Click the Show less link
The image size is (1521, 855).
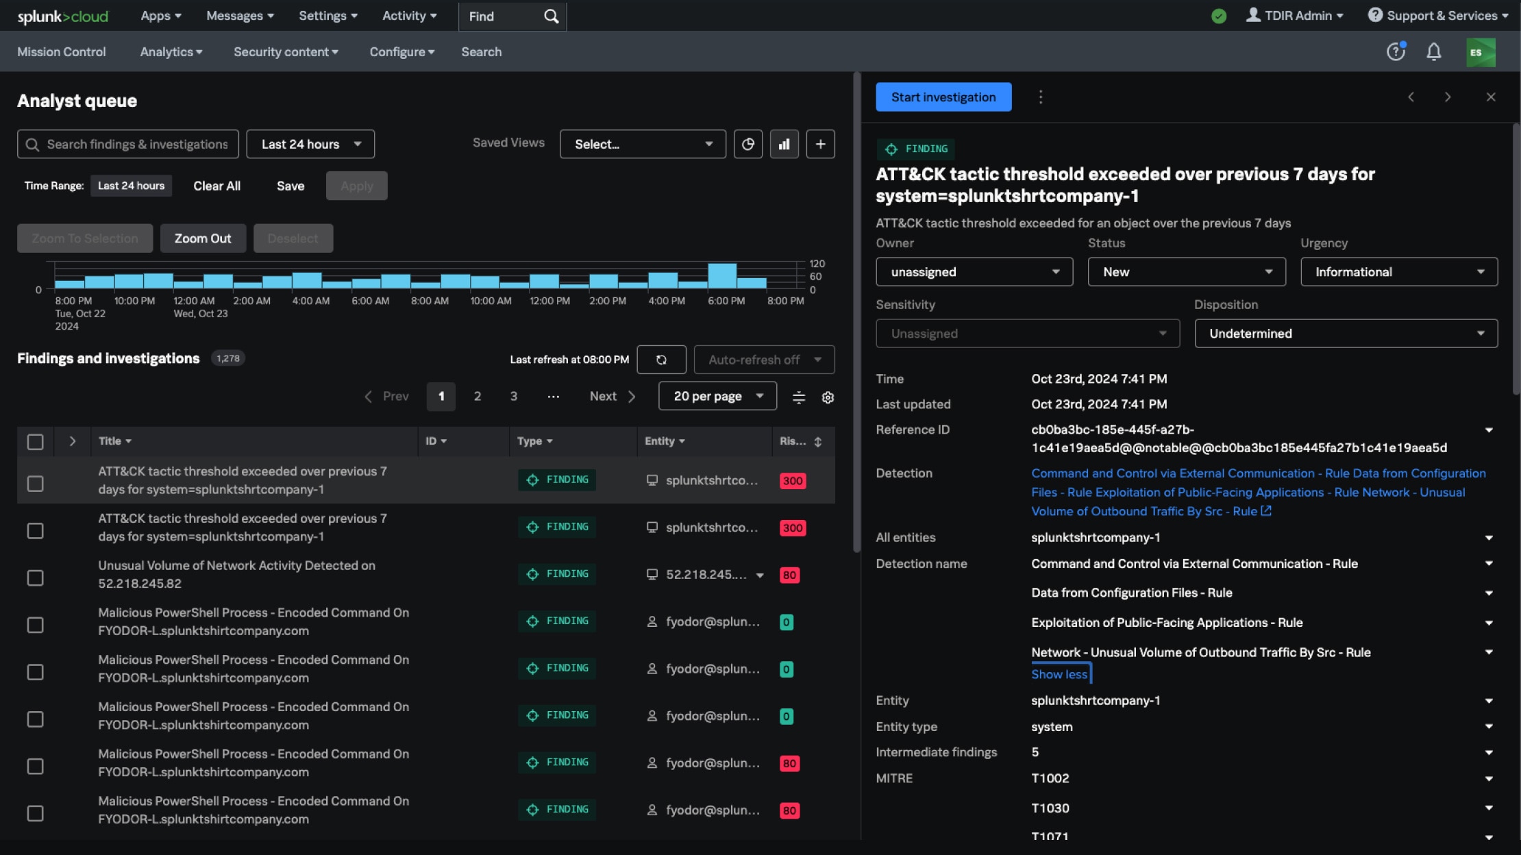tap(1059, 674)
